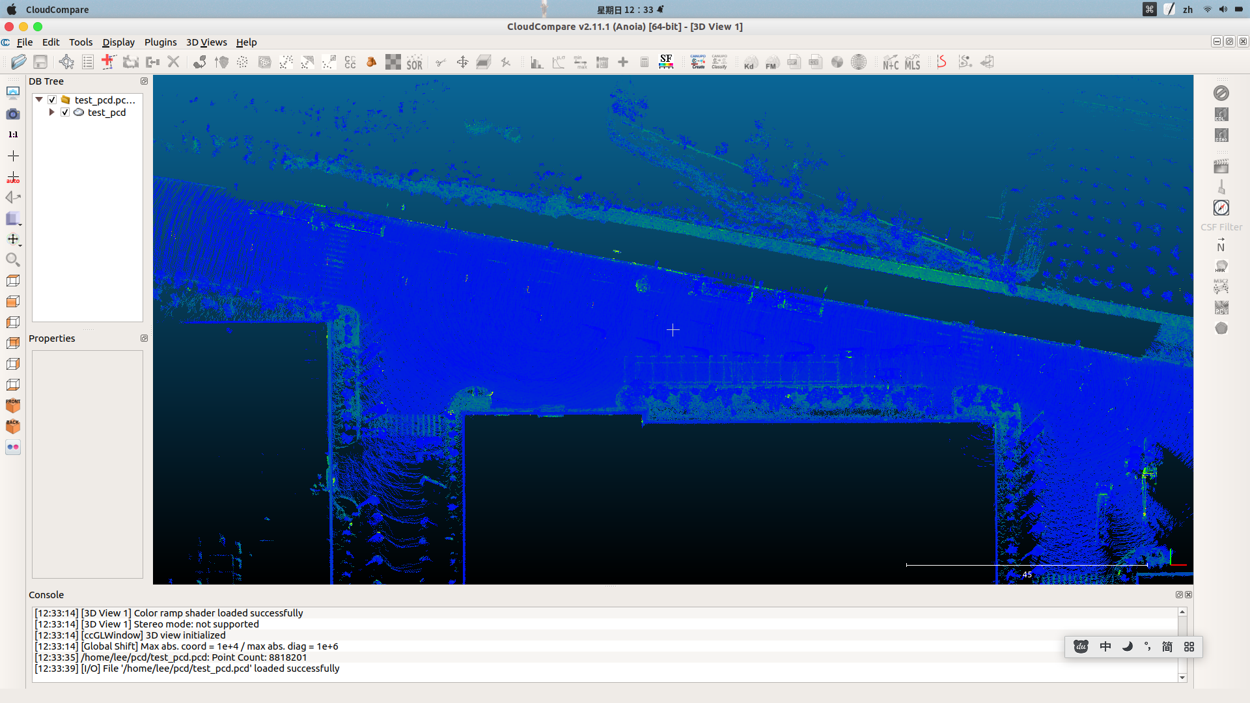Click console scrollbar up arrow
Image resolution: width=1250 pixels, height=703 pixels.
pos(1182,612)
